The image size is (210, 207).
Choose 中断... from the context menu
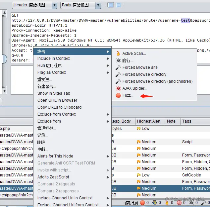tap(72, 149)
